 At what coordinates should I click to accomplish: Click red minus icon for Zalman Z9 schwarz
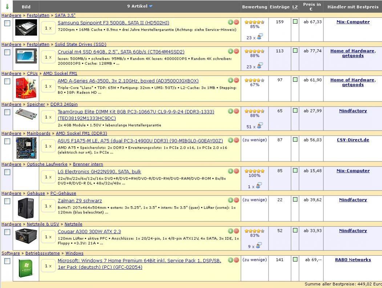click(x=236, y=200)
